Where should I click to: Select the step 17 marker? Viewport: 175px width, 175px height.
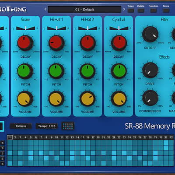93,137
